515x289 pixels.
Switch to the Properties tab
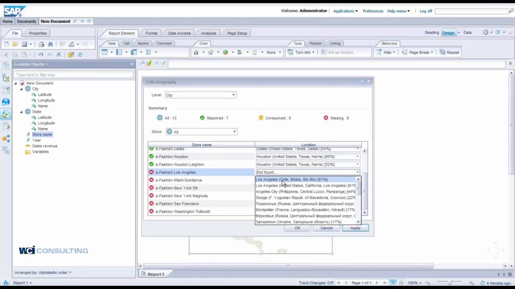38,33
